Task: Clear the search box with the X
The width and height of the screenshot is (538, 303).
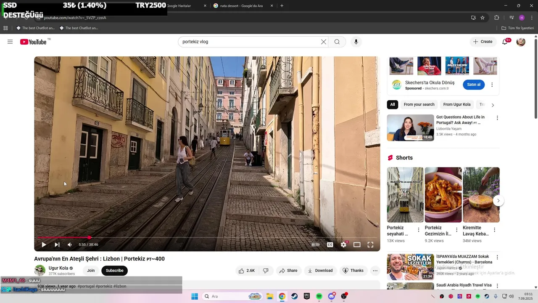Action: 324,42
